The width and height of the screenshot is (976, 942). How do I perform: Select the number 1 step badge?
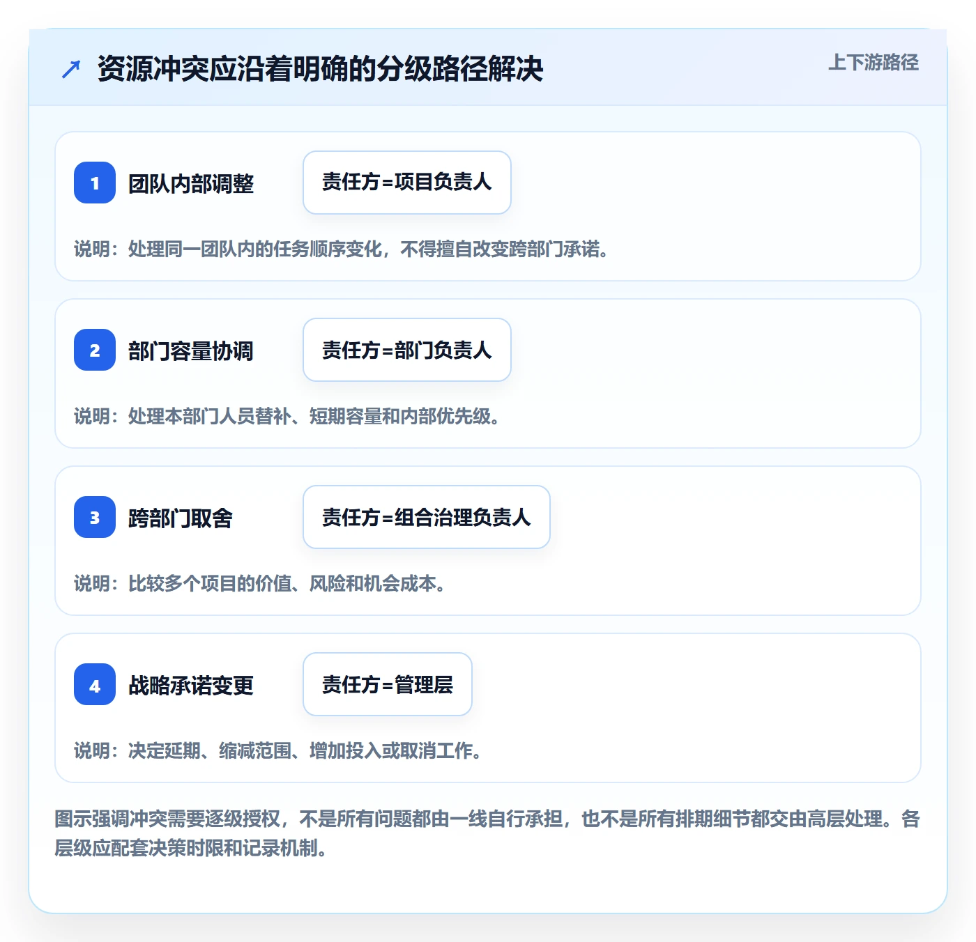pyautogui.click(x=95, y=183)
